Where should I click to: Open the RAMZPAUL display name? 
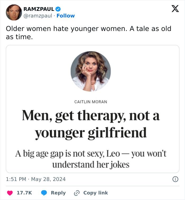39,9
